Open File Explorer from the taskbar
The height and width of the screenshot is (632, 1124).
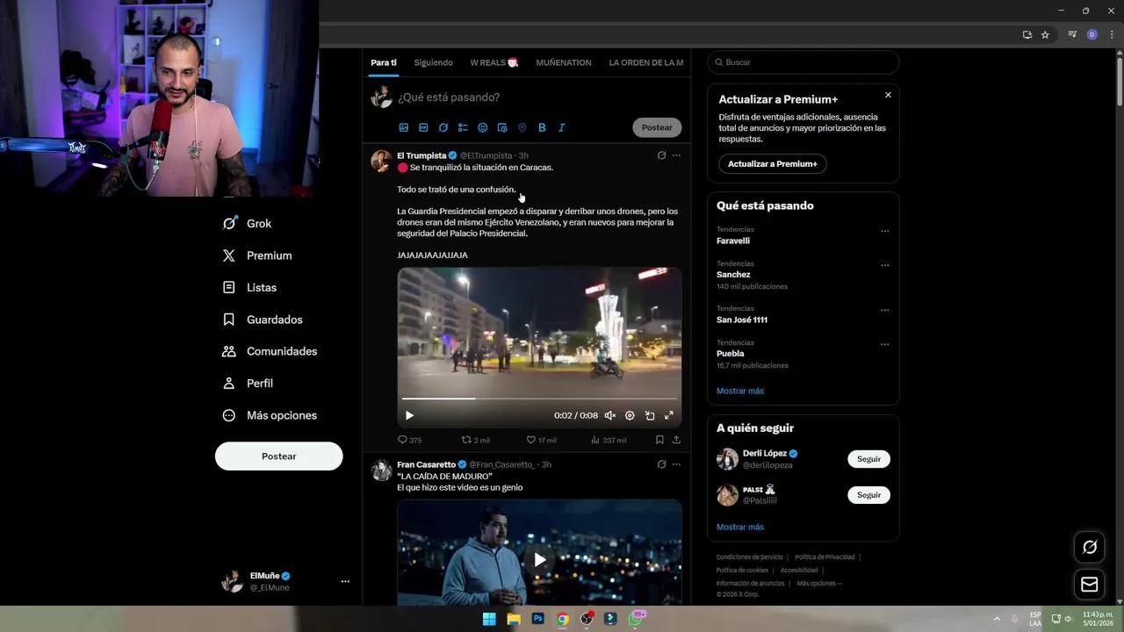click(x=514, y=619)
